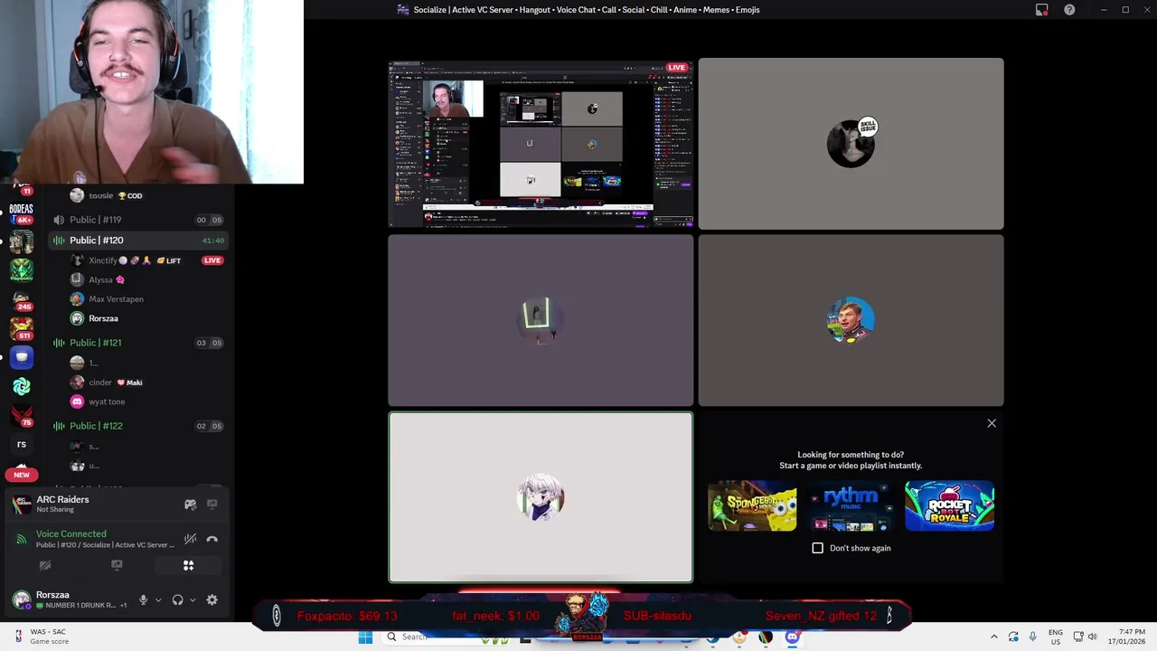Mute the microphone

(143, 599)
